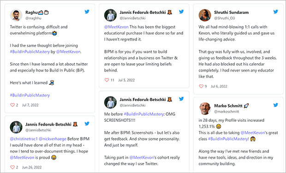Like Shruthi Sundaram's tweet with 9 likes

(201, 86)
